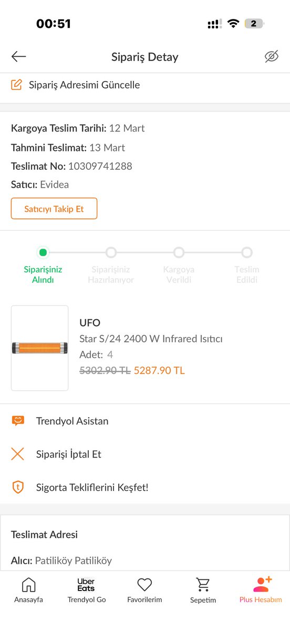290x631 pixels.
Task: Open the UFO heater product thumbnail
Action: [40, 348]
